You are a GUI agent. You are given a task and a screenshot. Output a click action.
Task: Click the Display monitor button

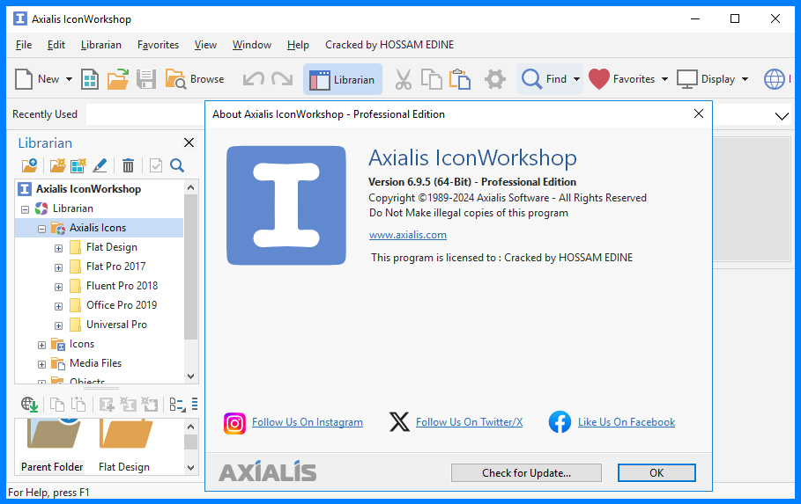(706, 79)
